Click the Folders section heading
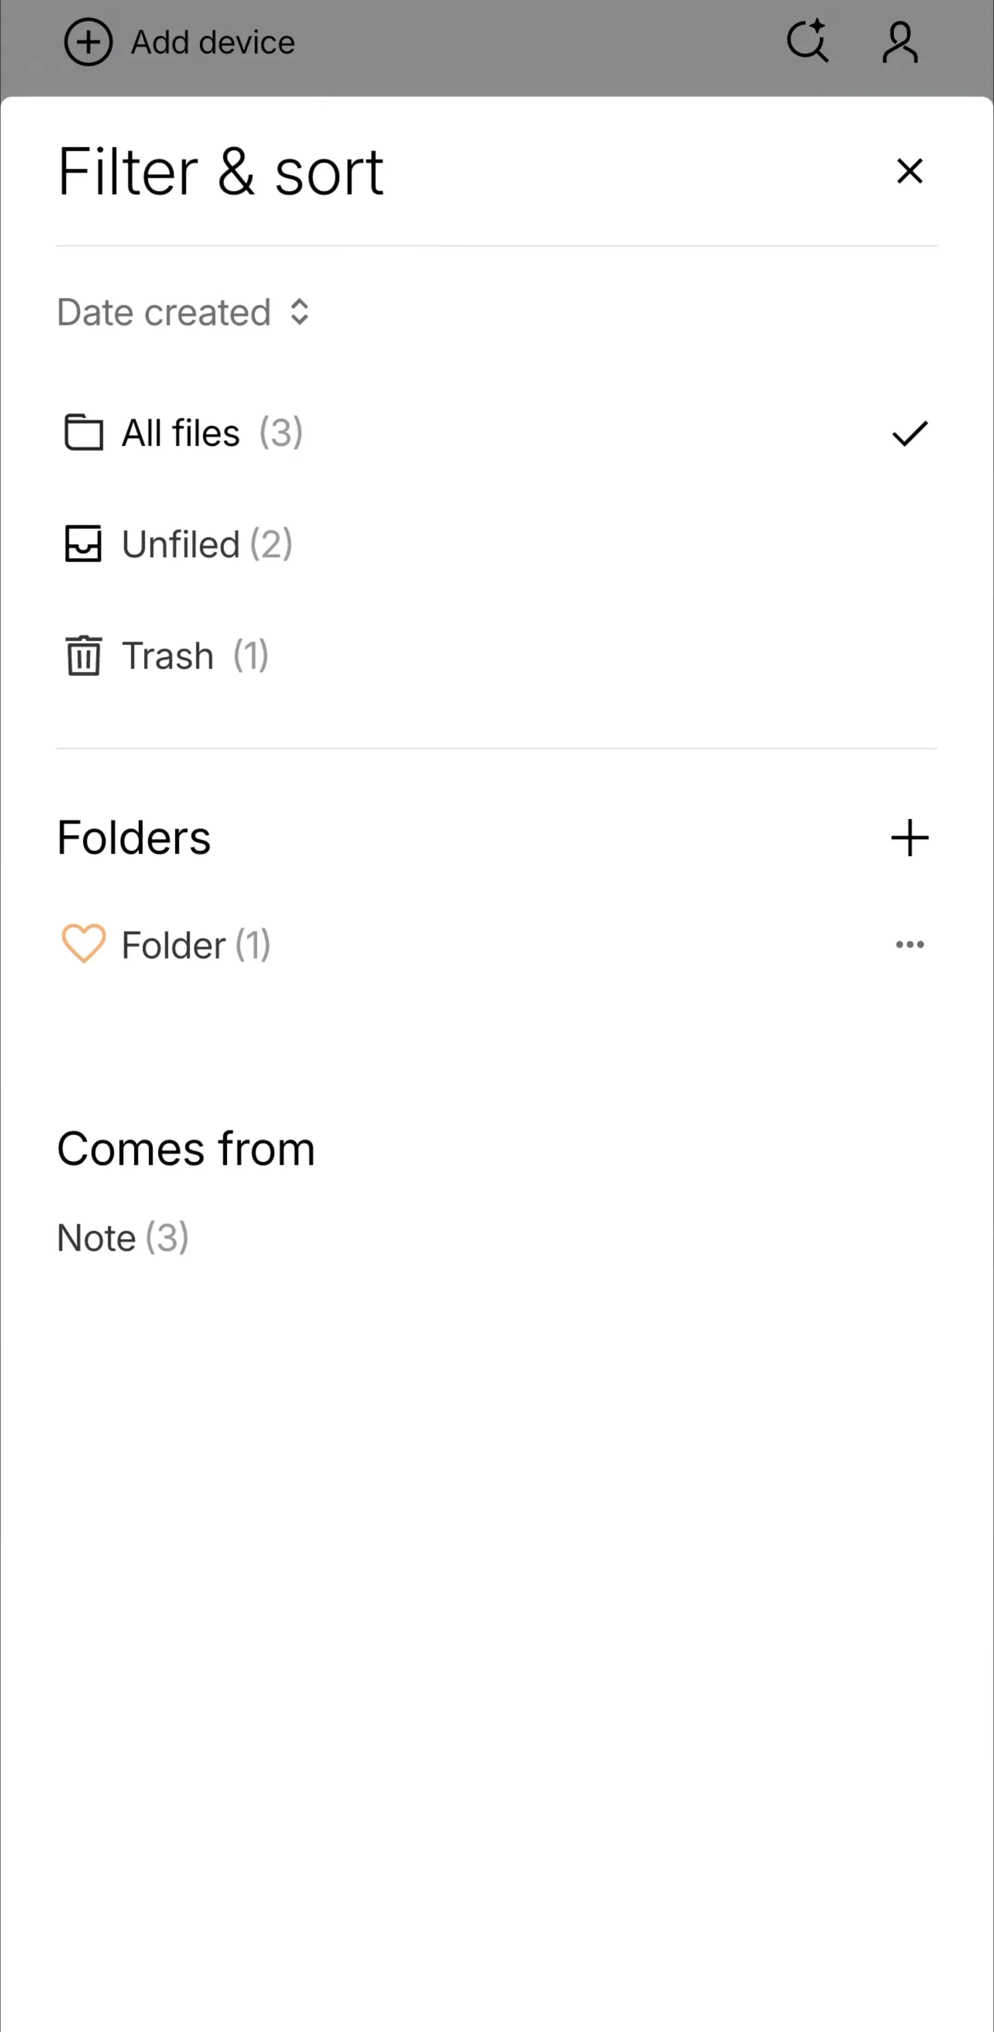 [134, 838]
